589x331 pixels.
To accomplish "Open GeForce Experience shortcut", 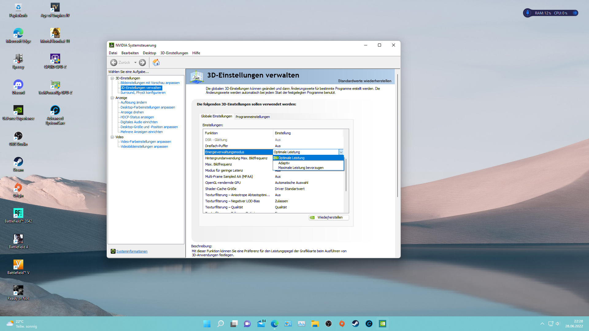I will point(18,113).
